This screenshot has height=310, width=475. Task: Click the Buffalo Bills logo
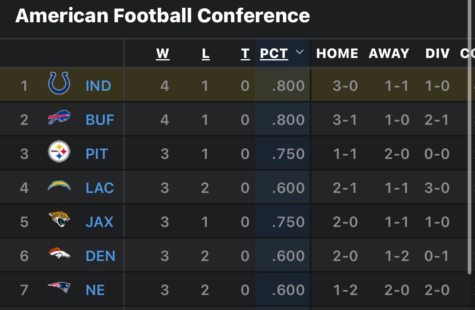pos(59,118)
